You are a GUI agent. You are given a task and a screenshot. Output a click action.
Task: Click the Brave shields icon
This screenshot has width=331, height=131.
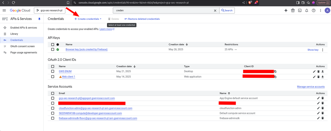(250, 3)
